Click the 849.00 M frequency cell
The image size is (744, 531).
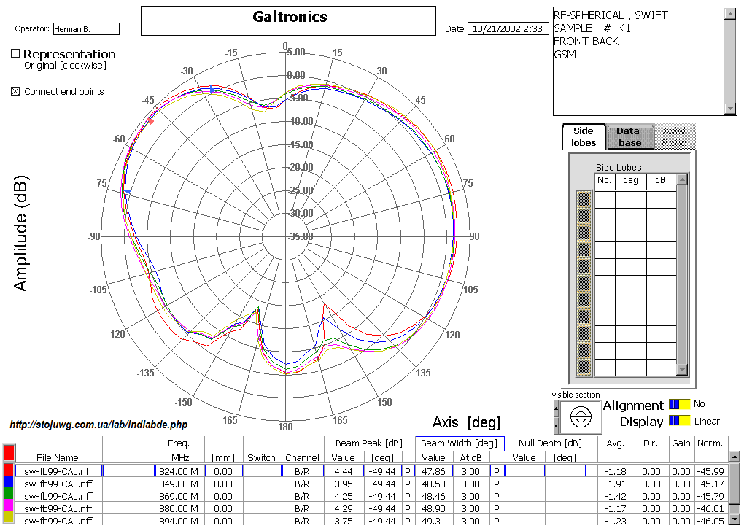[x=180, y=484]
